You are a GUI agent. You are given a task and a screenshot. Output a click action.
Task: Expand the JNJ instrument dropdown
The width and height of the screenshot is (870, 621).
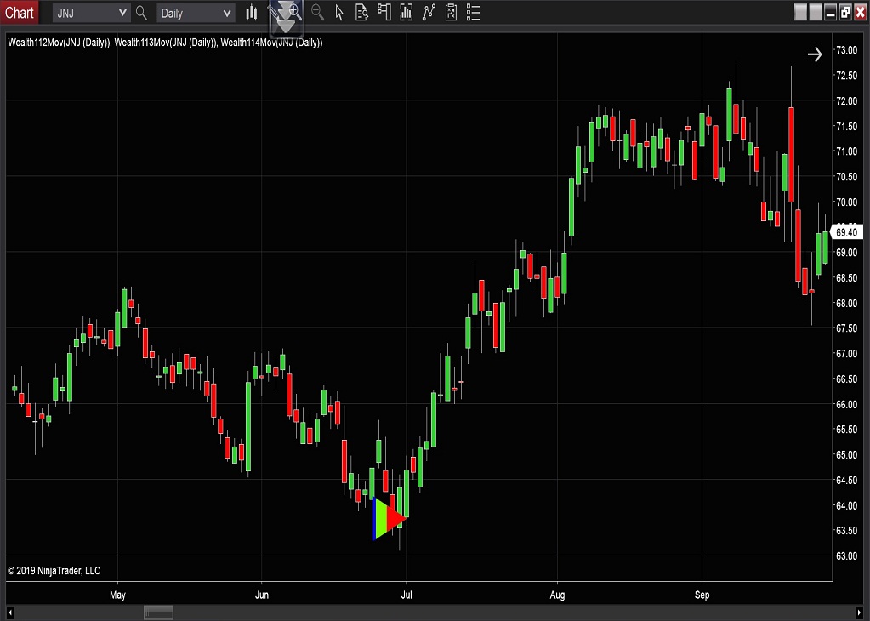pos(122,13)
